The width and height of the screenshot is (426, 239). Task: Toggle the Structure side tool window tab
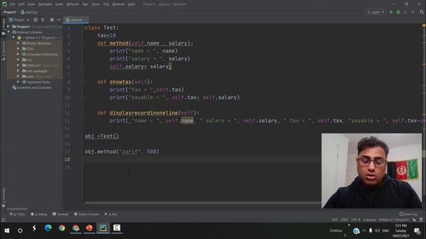point(3,50)
